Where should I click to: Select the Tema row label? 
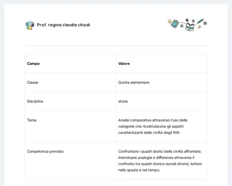click(31, 120)
